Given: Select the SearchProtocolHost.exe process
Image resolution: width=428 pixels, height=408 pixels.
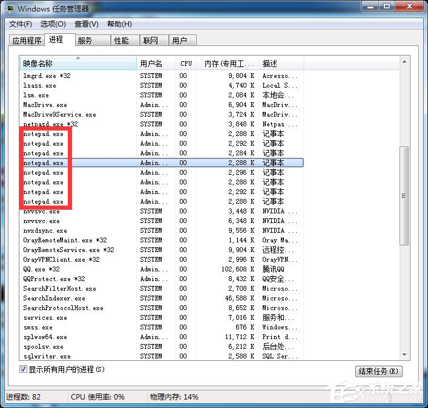Looking at the screenshot, I should [x=162, y=308].
